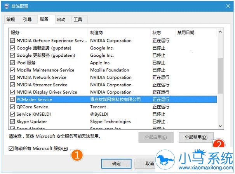Click the scrollbar up arrow
235x174 pixels.
[220, 32]
